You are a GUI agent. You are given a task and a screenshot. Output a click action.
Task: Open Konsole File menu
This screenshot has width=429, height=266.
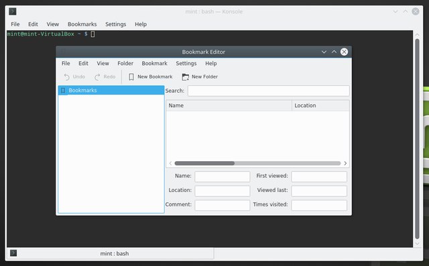pyautogui.click(x=15, y=24)
